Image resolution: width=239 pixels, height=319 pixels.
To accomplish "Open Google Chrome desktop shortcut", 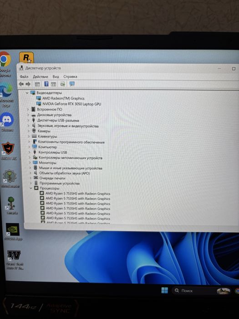I will pyautogui.click(x=5, y=65).
